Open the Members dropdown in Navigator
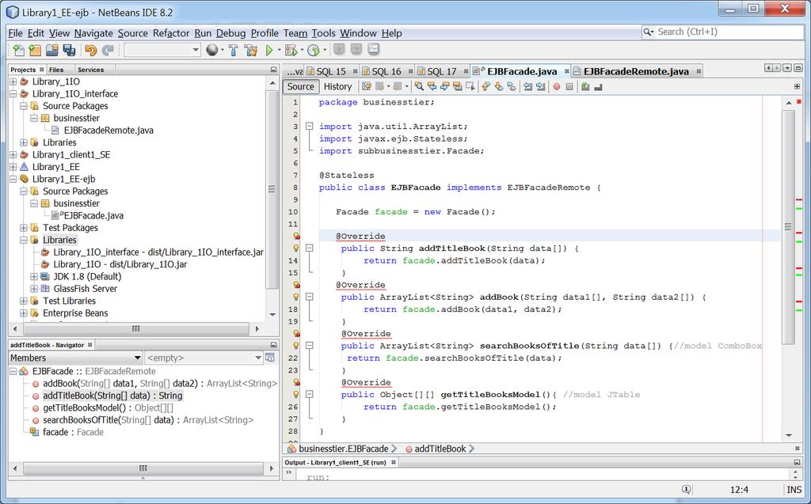This screenshot has width=811, height=504. click(x=75, y=358)
